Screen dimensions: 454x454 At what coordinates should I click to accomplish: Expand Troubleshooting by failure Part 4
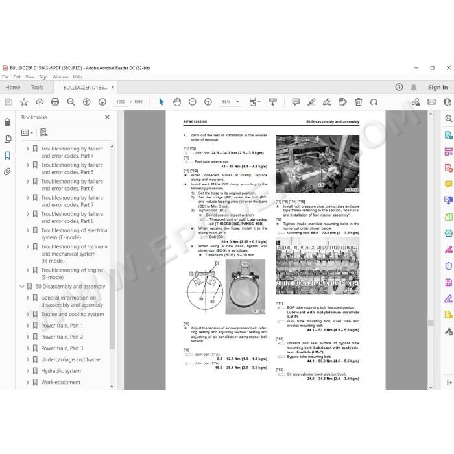click(27, 149)
